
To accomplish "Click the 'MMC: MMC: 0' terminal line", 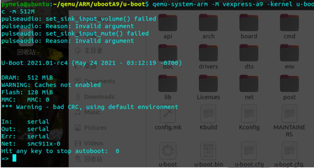I will click(x=25, y=100).
